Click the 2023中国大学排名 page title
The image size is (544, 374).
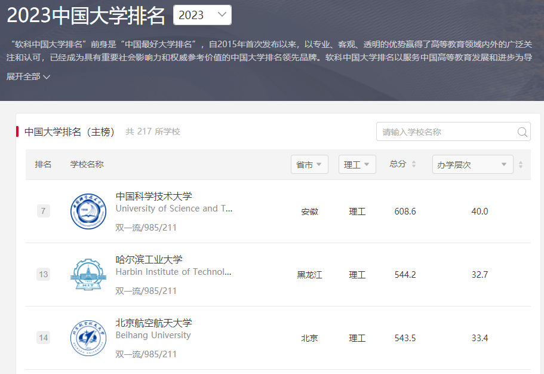[x=86, y=16]
